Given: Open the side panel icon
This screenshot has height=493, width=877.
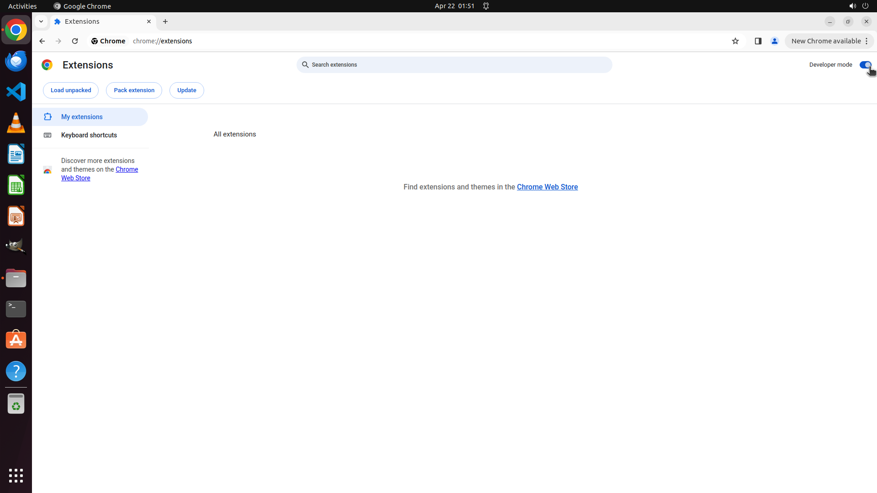Looking at the screenshot, I should 758,41.
